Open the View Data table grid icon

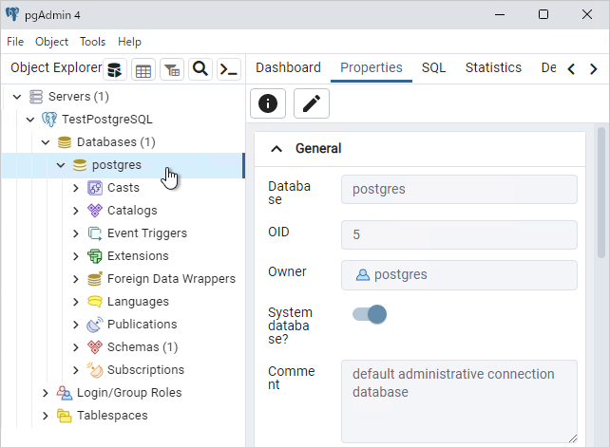coord(143,69)
